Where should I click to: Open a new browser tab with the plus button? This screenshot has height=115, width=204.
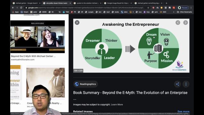[x=166, y=3]
